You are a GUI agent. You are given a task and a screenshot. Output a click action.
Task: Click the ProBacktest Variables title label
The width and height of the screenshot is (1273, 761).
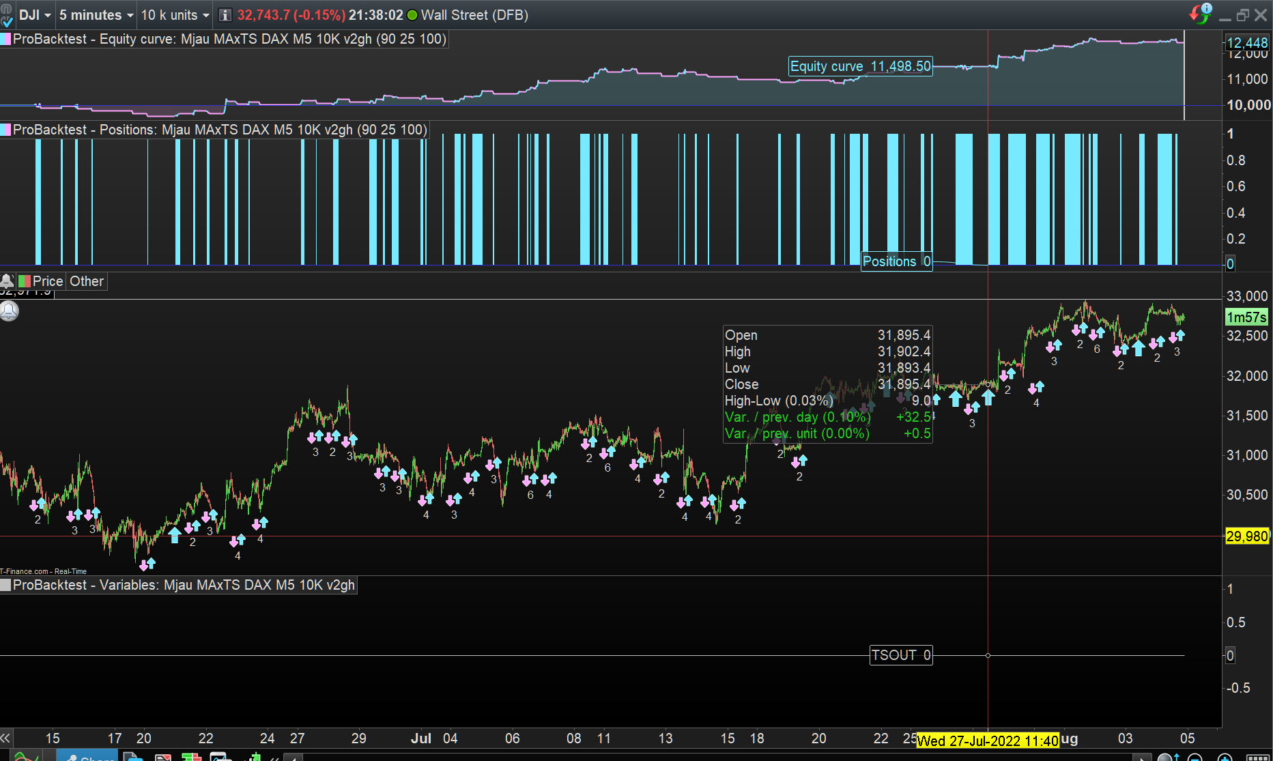coord(184,585)
